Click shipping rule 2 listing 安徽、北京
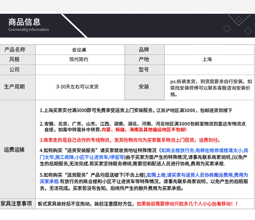 coord(142,127)
